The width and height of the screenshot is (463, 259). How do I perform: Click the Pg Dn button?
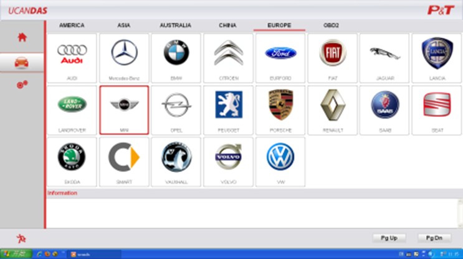tap(434, 238)
